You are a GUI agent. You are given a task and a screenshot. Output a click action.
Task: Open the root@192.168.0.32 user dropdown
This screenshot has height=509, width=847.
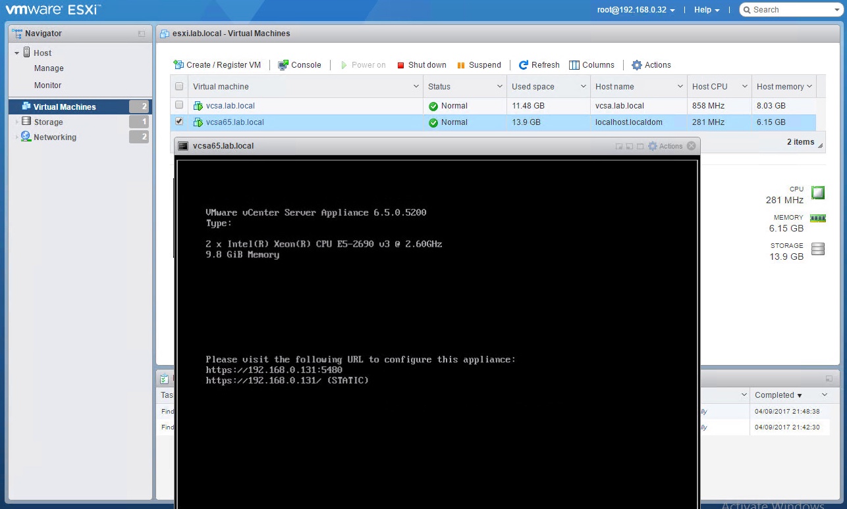click(x=636, y=10)
